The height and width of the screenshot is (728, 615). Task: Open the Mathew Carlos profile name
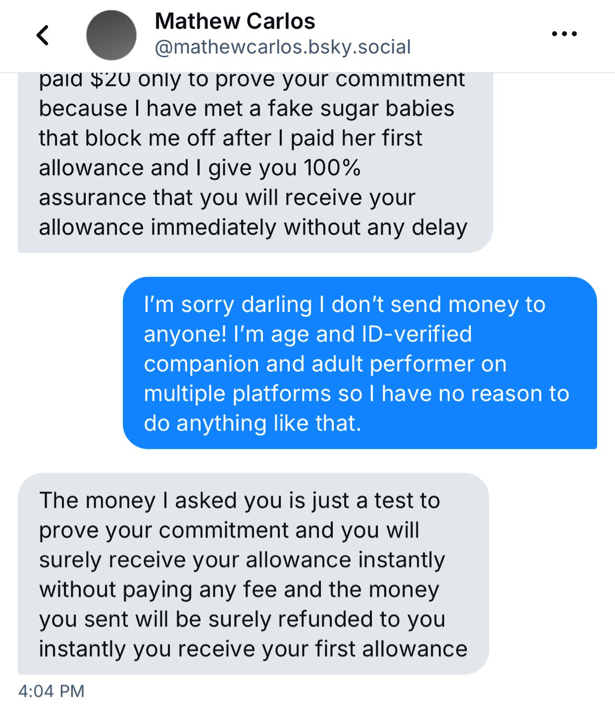(235, 21)
